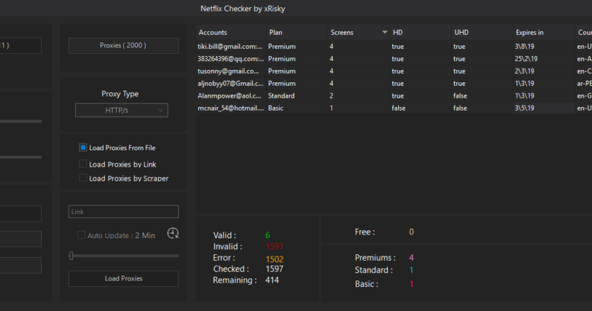The image size is (592, 311).
Task: Check the Load Proxies by Scraper option
Action: point(83,178)
